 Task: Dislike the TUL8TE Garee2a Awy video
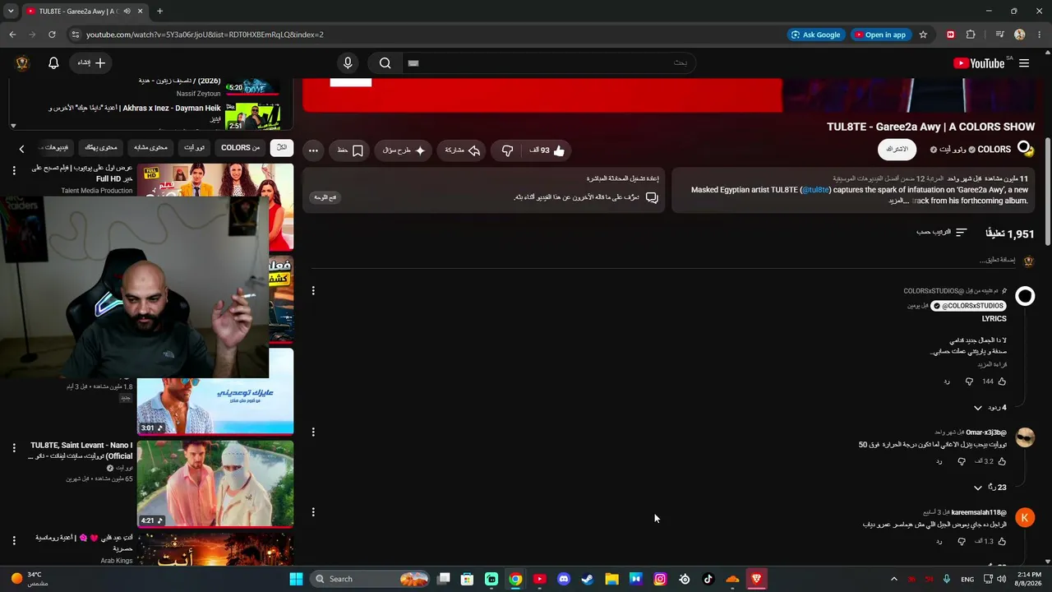pyautogui.click(x=507, y=150)
